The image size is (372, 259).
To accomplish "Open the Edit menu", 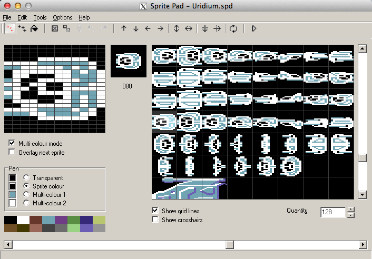I will (22, 17).
